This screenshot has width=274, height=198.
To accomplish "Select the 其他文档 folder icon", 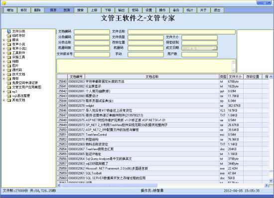I will click(9, 100).
